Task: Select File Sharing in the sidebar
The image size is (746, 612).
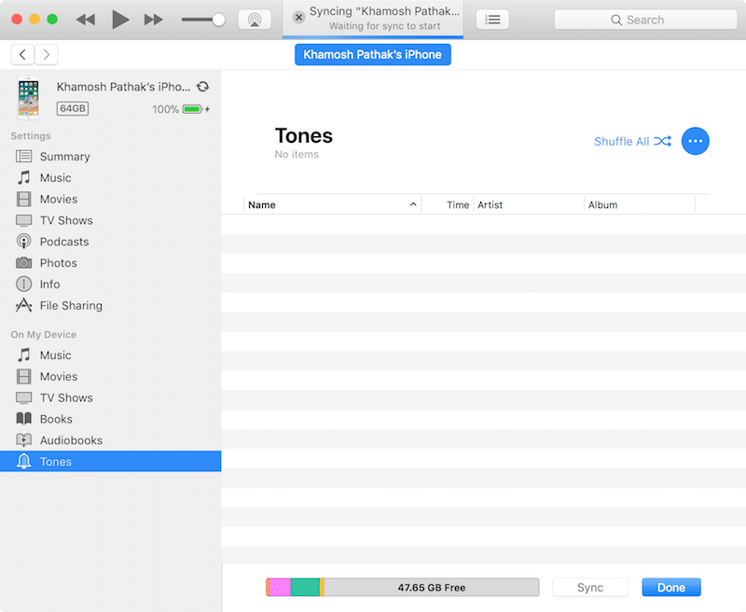Action: pyautogui.click(x=71, y=306)
